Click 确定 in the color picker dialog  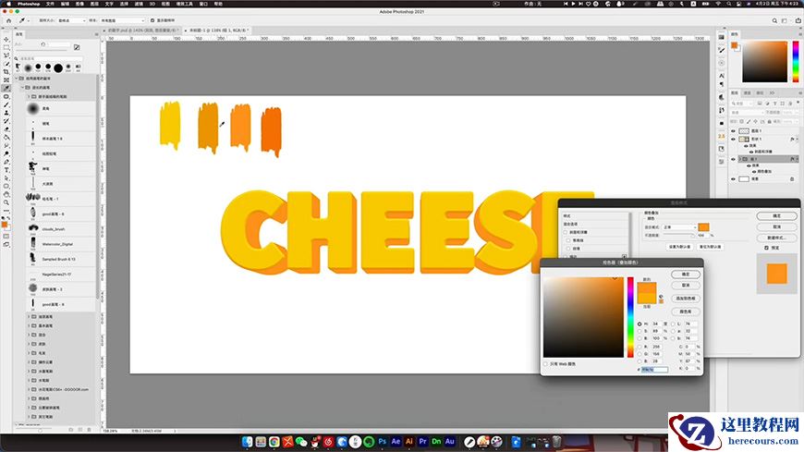click(x=685, y=275)
